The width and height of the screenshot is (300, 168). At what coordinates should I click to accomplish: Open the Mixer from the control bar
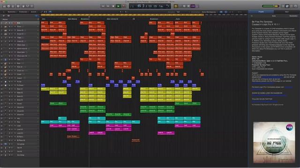point(28,6)
